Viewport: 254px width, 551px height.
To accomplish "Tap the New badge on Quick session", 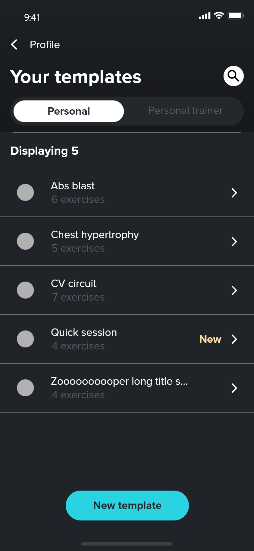I will click(x=210, y=339).
